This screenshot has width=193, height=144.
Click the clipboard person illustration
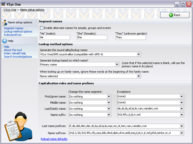pos(19,126)
